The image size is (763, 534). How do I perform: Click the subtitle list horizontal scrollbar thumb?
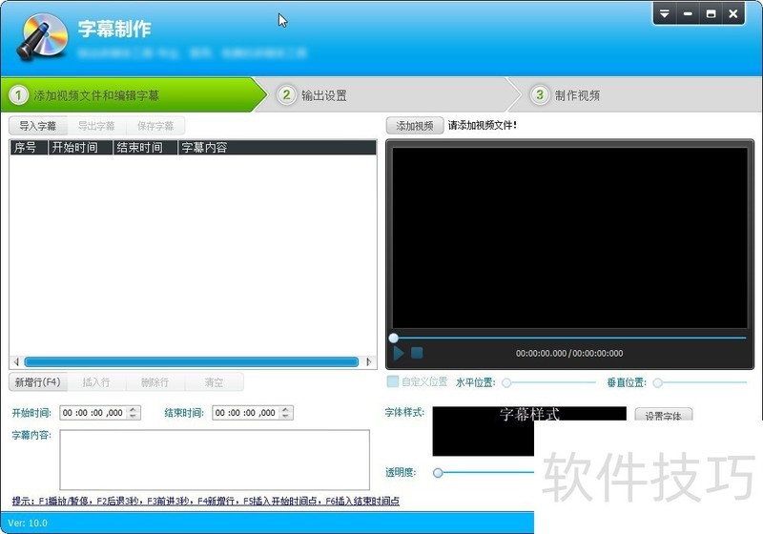click(x=192, y=361)
